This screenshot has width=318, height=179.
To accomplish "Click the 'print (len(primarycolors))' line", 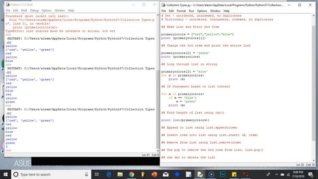I will [x=185, y=120].
